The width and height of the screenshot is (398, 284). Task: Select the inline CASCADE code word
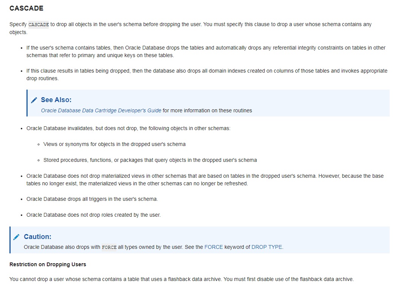coord(38,24)
